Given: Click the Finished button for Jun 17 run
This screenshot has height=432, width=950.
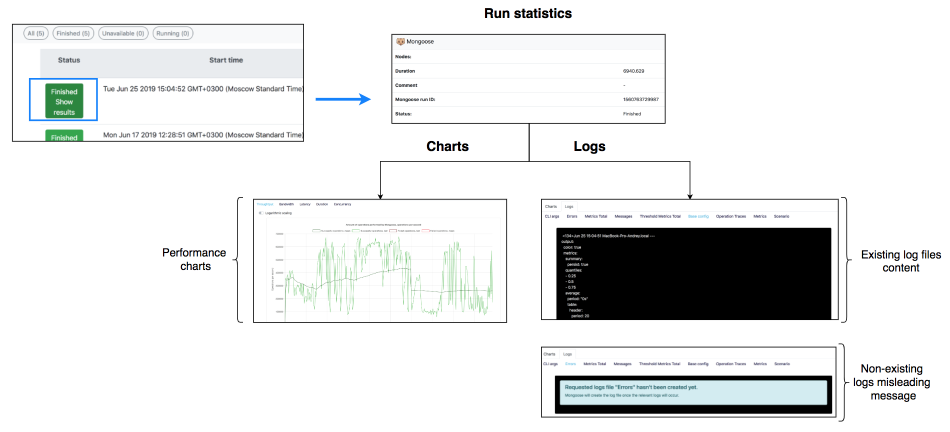Looking at the screenshot, I should (x=64, y=136).
